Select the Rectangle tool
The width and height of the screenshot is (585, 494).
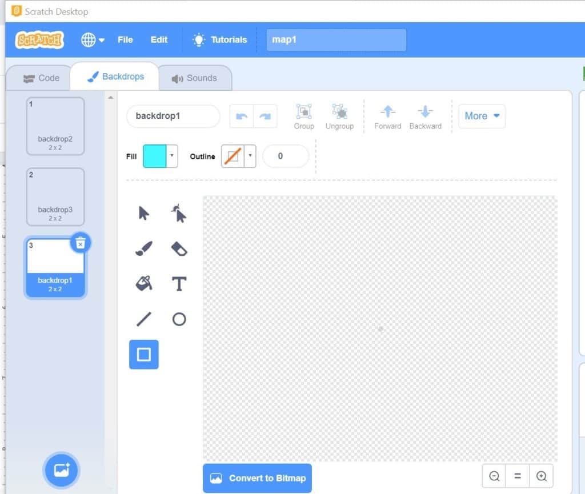[143, 354]
